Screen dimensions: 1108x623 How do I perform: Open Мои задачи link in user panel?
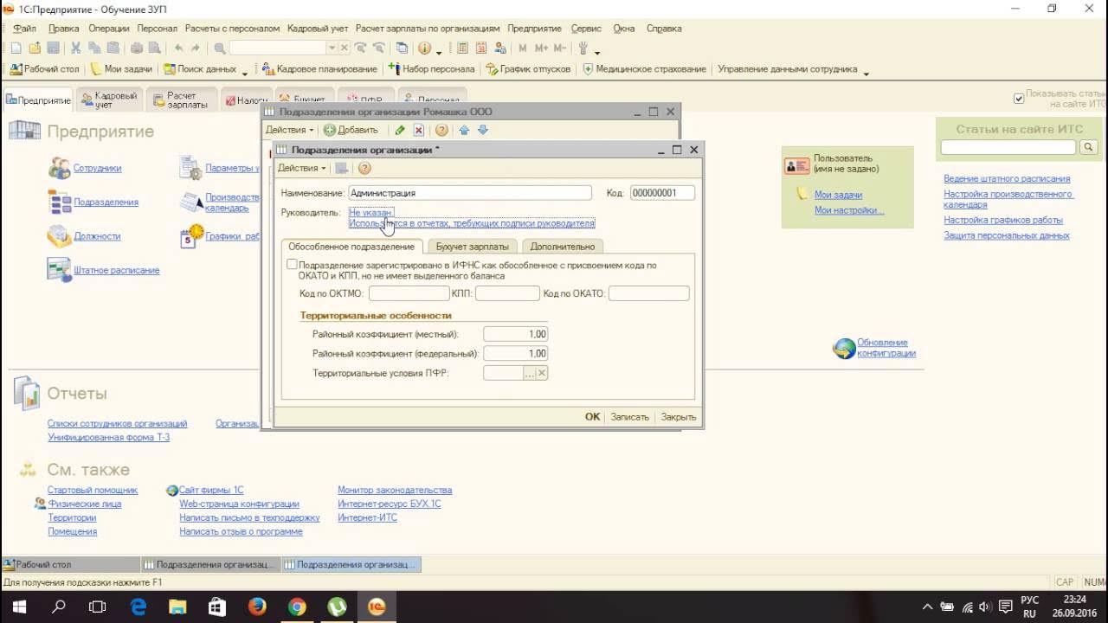point(838,195)
